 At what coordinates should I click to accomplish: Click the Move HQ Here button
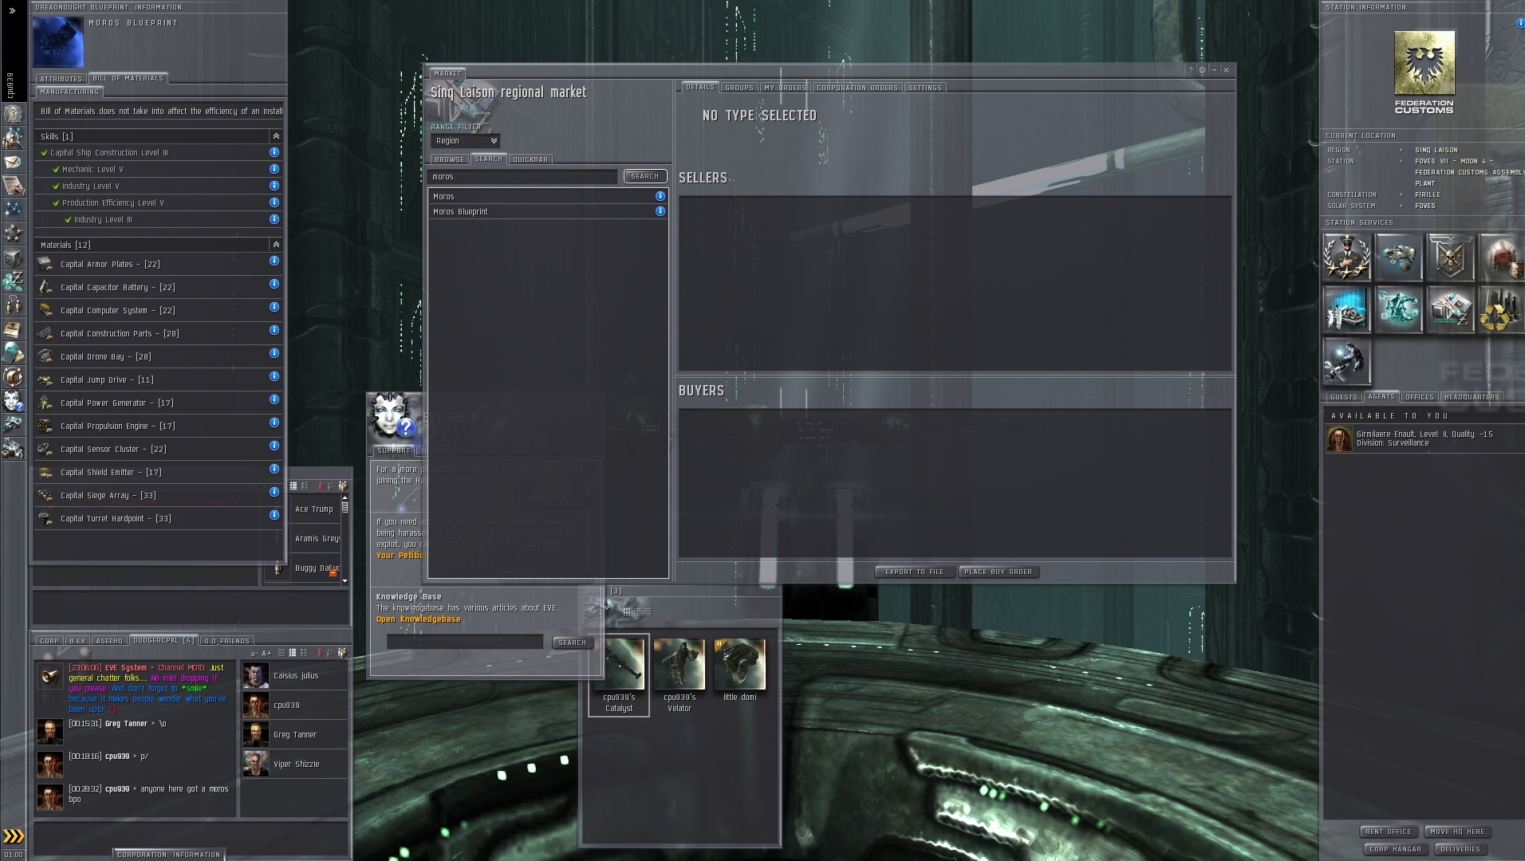1458,832
